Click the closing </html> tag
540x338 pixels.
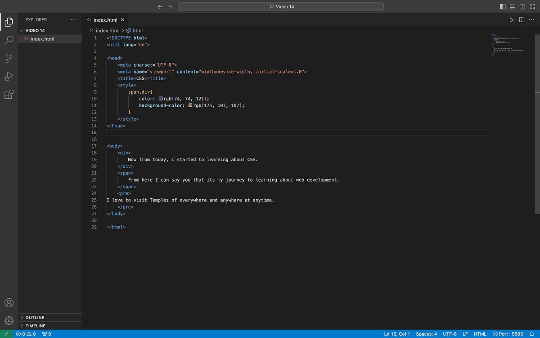click(x=116, y=227)
